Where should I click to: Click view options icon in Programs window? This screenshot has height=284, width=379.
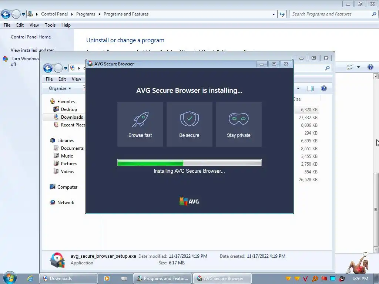pyautogui.click(x=350, y=67)
